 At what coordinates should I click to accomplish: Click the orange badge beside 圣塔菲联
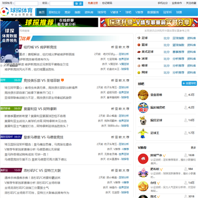pos(63,80)
